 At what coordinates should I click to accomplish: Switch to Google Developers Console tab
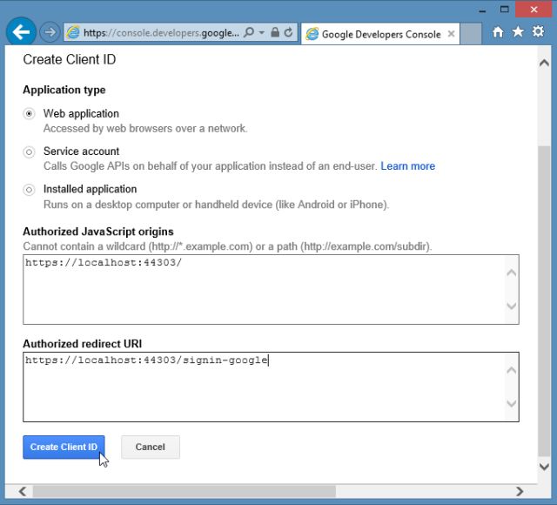click(380, 34)
